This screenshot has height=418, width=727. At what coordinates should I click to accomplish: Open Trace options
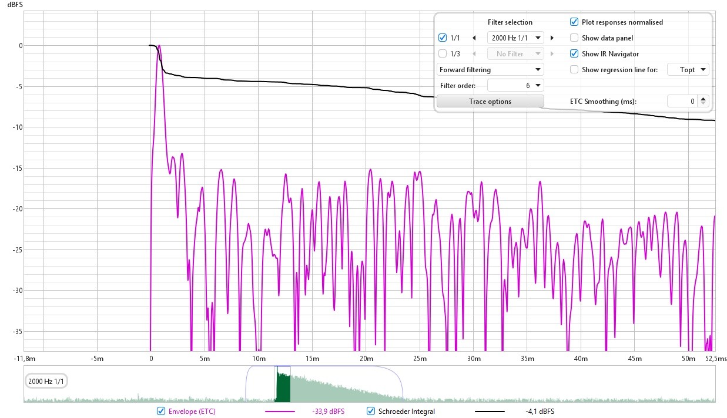(490, 102)
